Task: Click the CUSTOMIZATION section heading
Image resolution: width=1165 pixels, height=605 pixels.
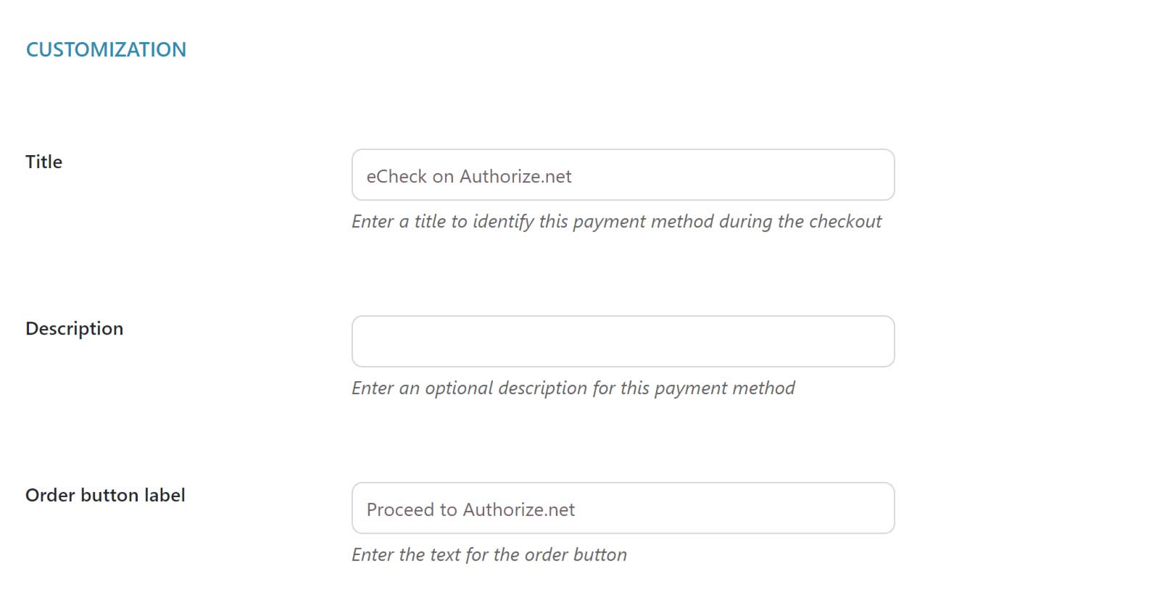Action: point(106,49)
